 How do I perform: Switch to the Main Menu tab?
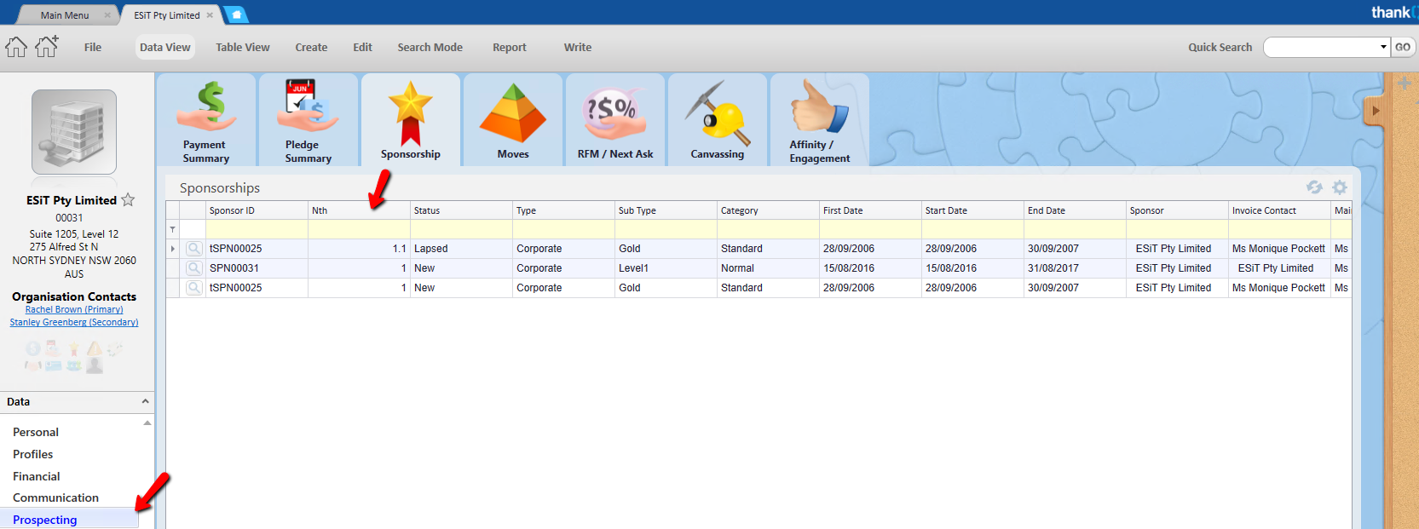pyautogui.click(x=65, y=15)
